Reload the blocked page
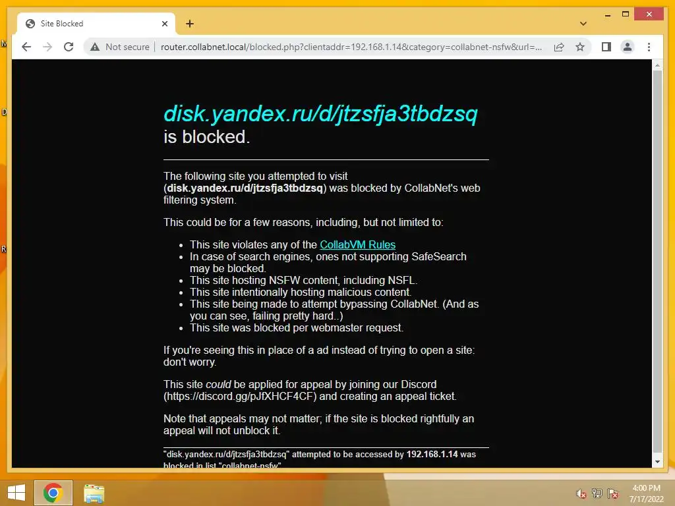The height and width of the screenshot is (506, 675). (x=69, y=47)
